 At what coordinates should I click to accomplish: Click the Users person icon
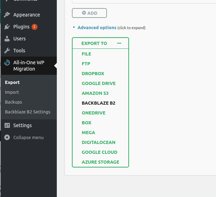(x=7, y=39)
